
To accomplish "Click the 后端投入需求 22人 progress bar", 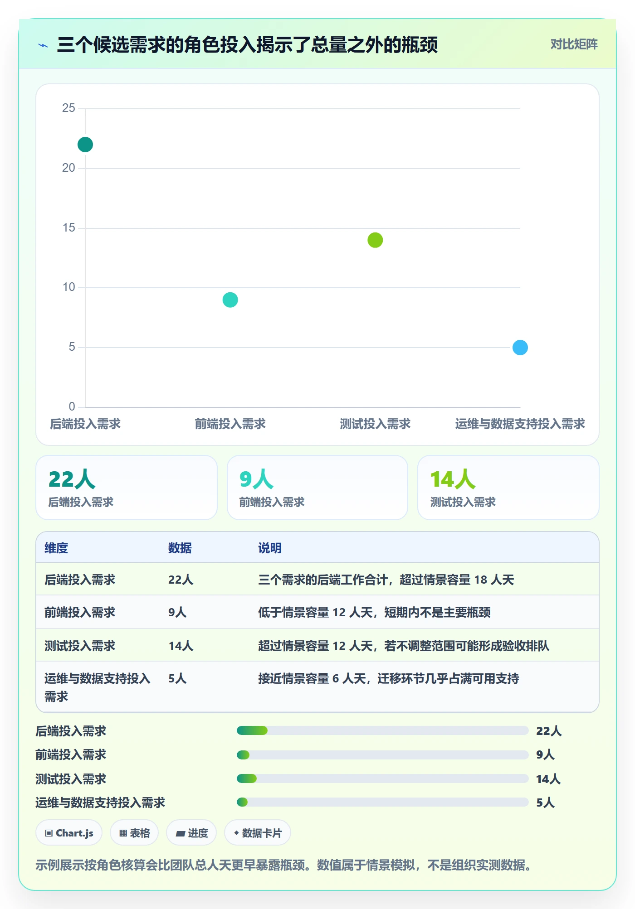I will coord(382,730).
